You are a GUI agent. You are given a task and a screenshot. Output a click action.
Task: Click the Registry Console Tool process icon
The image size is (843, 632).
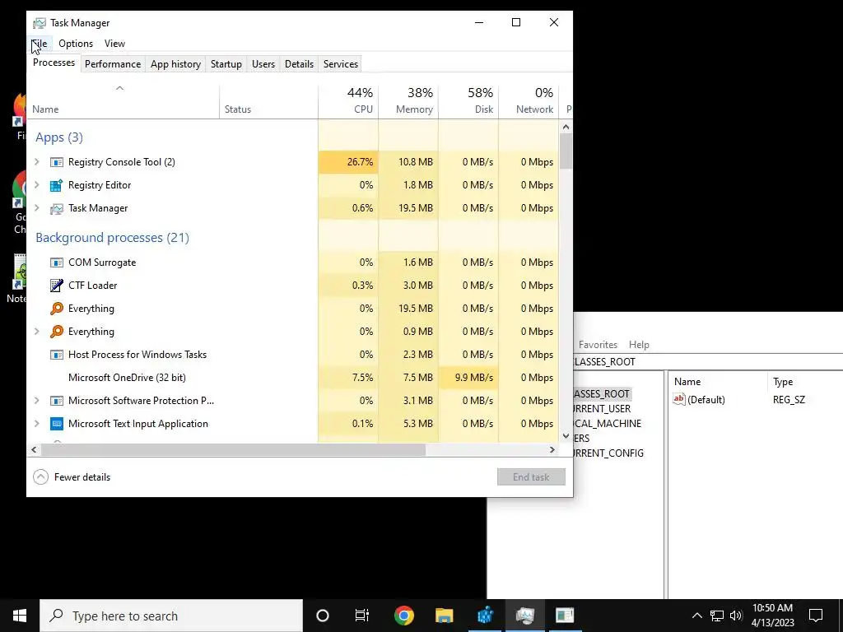(x=57, y=162)
